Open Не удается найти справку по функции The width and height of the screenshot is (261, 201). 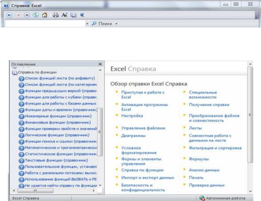(58, 186)
